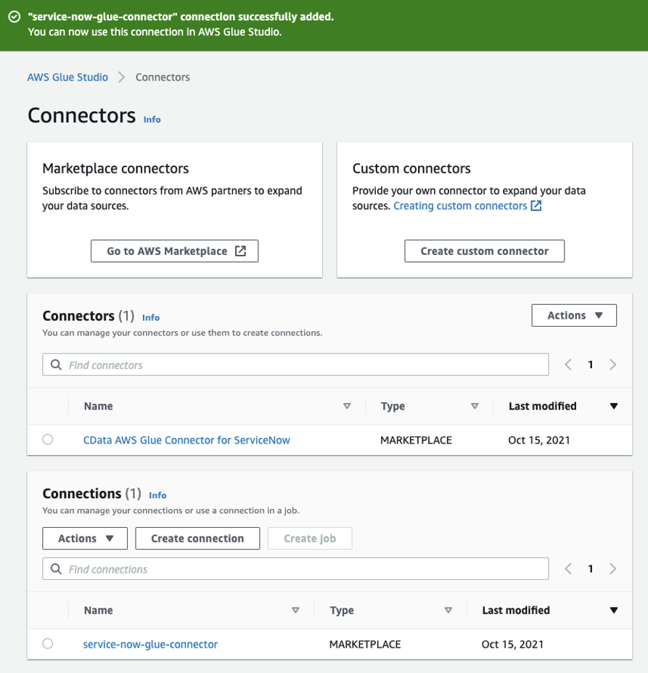Select the service-now-glue-connector radio button
Image resolution: width=648 pixels, height=673 pixels.
48,644
